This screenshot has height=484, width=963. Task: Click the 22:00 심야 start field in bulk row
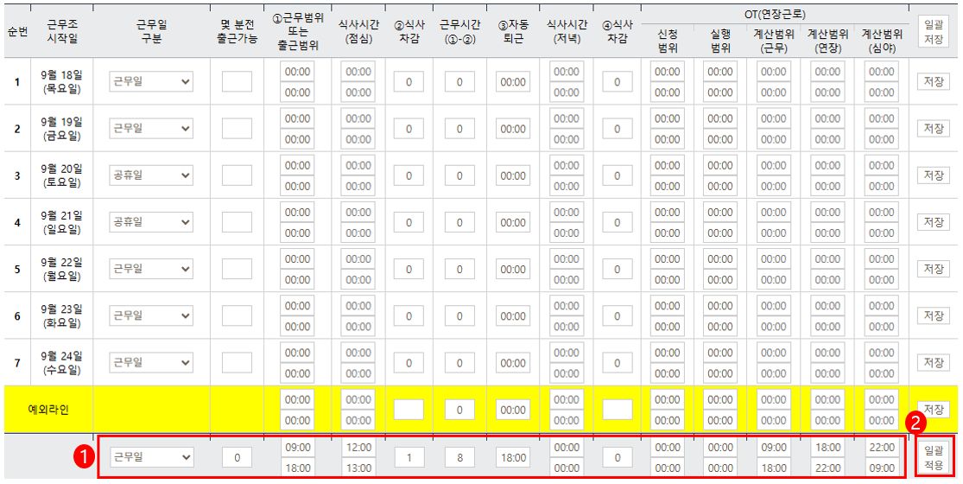click(881, 448)
